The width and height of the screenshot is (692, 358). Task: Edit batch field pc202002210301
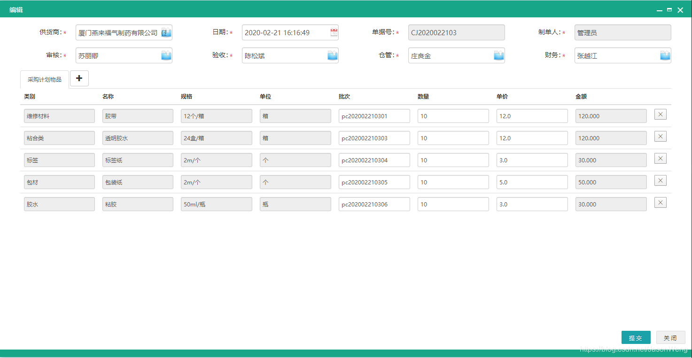374,116
